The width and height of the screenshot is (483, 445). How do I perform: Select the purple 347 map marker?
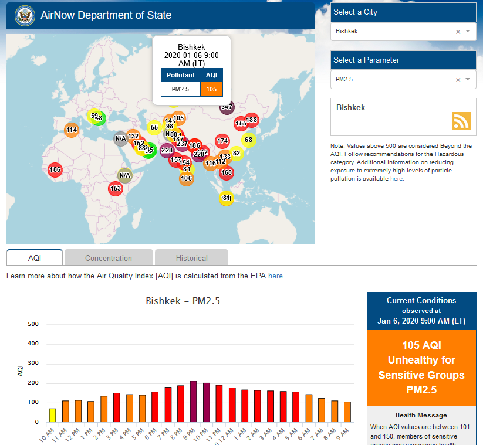click(x=227, y=107)
